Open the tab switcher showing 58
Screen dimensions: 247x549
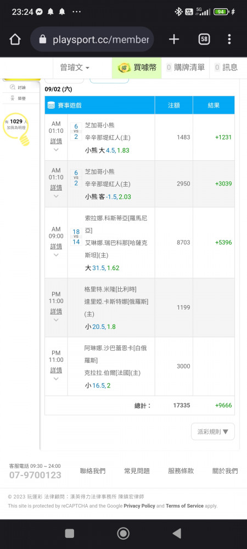(204, 40)
